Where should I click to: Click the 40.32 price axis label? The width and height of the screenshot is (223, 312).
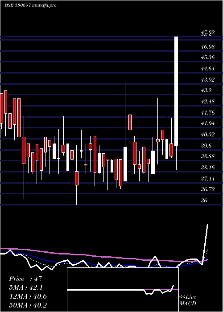tap(207, 135)
